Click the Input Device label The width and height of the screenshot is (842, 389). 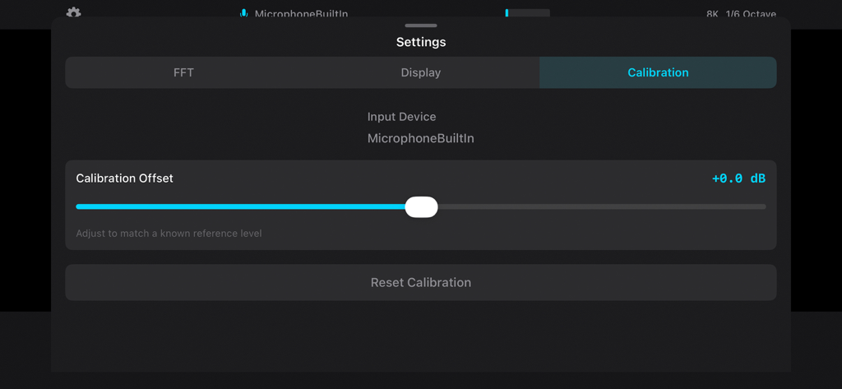coord(401,117)
